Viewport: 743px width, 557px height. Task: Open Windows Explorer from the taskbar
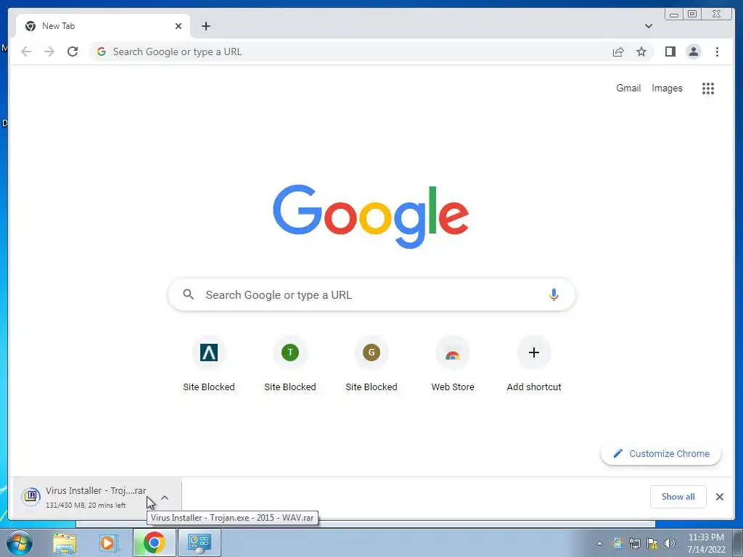click(65, 542)
